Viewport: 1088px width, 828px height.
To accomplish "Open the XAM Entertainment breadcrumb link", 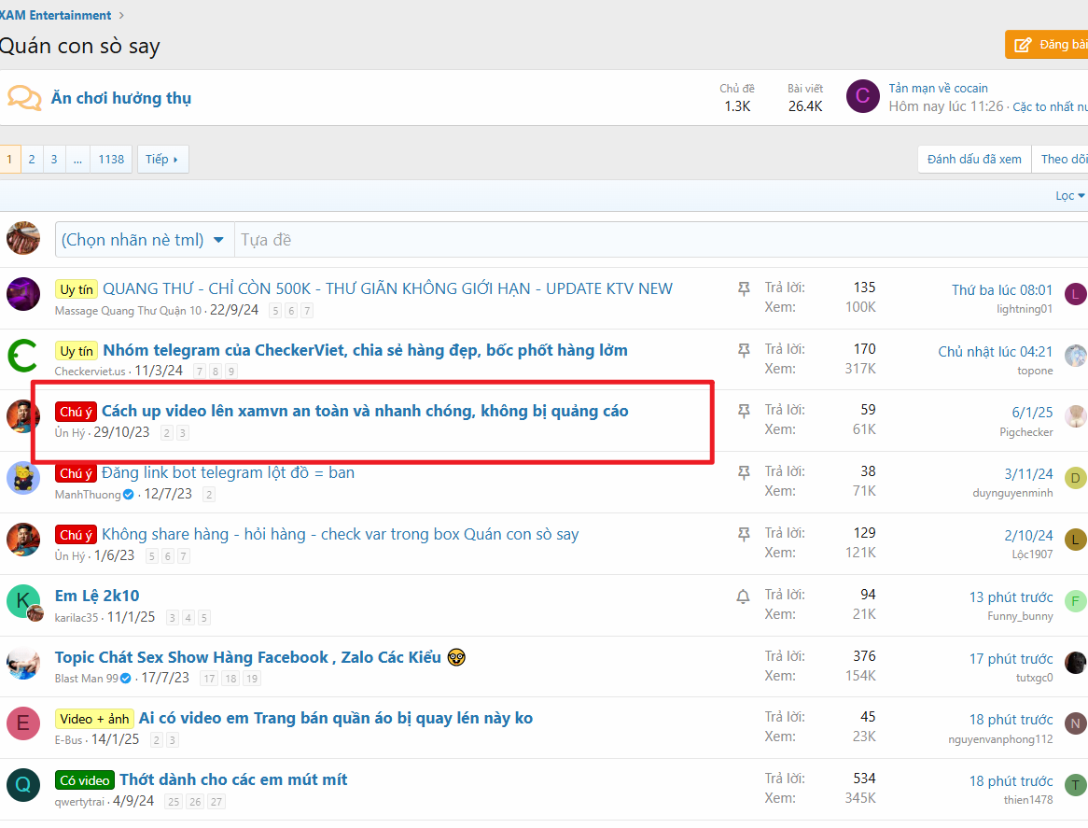I will 56,15.
